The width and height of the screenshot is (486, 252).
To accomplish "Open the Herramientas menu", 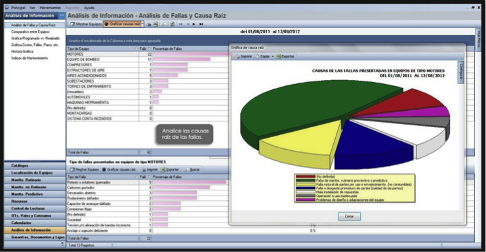I will pyautogui.click(x=51, y=8).
